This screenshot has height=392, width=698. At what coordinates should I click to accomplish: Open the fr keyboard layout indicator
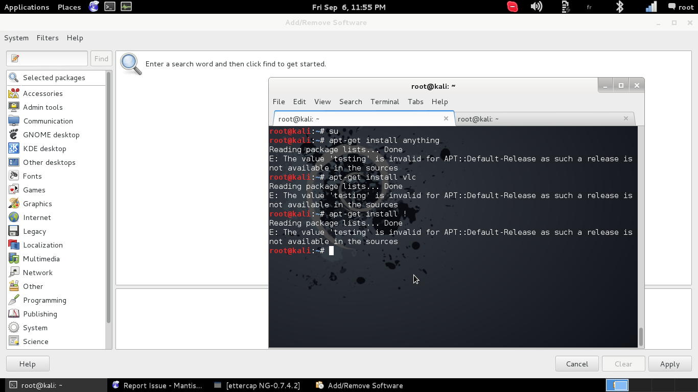pyautogui.click(x=589, y=7)
